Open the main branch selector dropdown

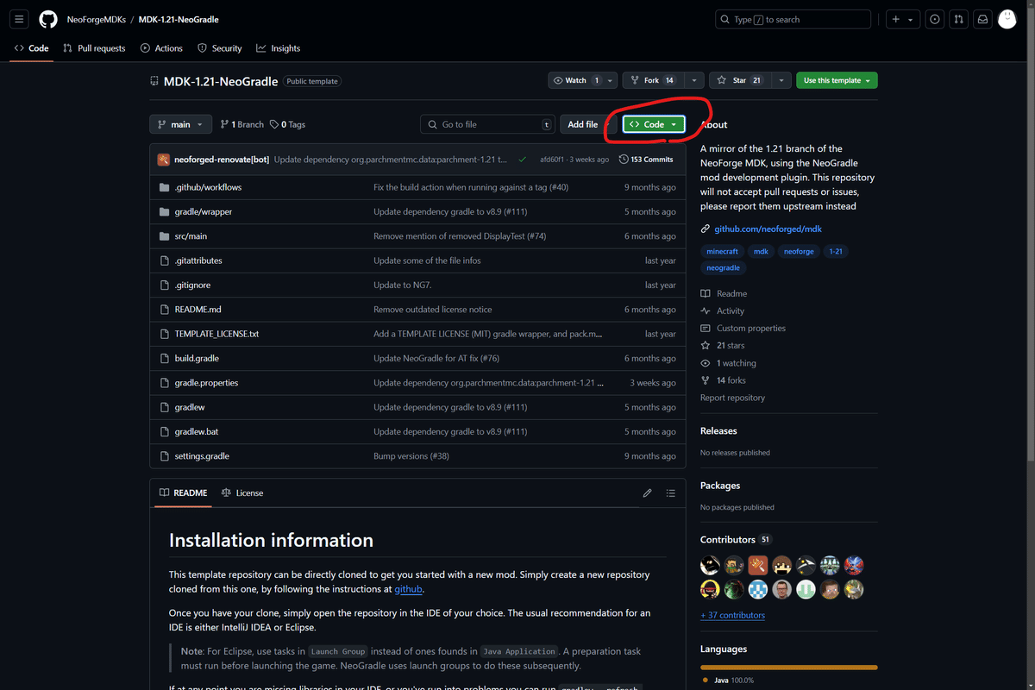point(180,124)
